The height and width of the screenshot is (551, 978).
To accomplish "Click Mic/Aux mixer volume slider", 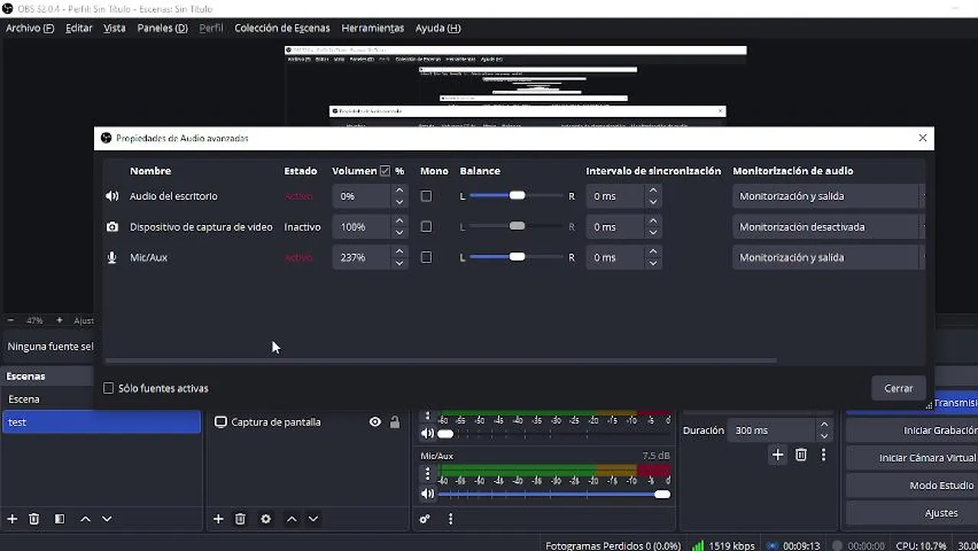I will click(554, 494).
